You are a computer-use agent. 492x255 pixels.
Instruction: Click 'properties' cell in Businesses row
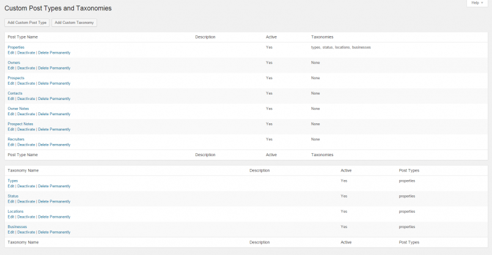[x=407, y=227]
